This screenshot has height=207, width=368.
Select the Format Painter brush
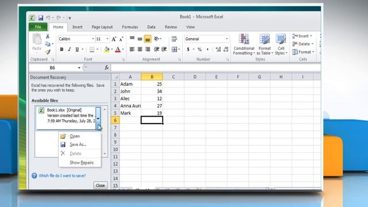point(48,52)
